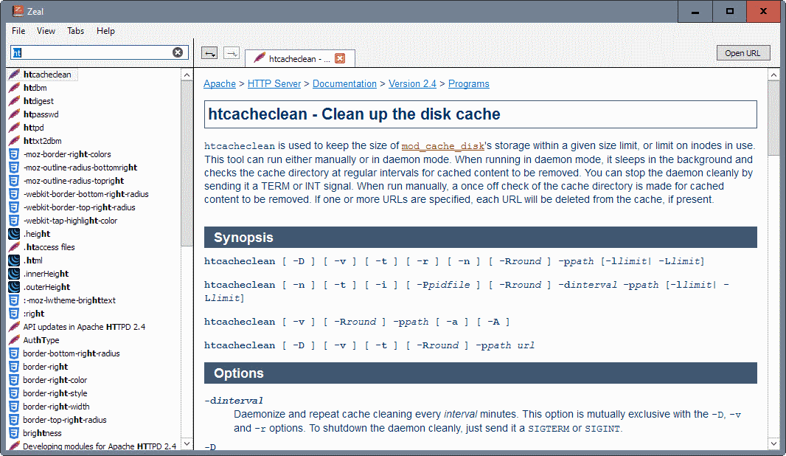Open the Tabs menu
The image size is (786, 456).
(75, 31)
